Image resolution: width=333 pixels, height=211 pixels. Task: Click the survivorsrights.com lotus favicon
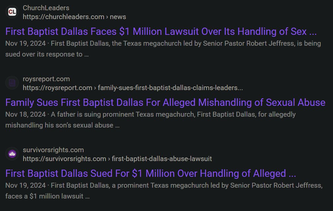[x=12, y=154]
